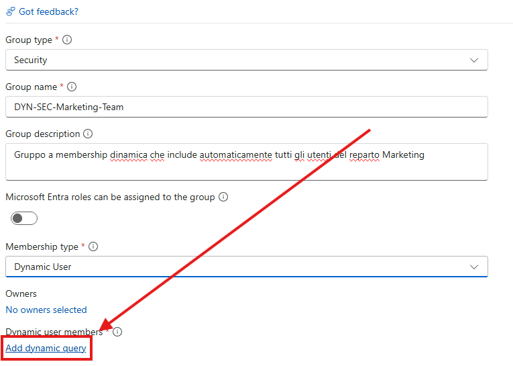Show info for Dynamic user members

point(117,332)
